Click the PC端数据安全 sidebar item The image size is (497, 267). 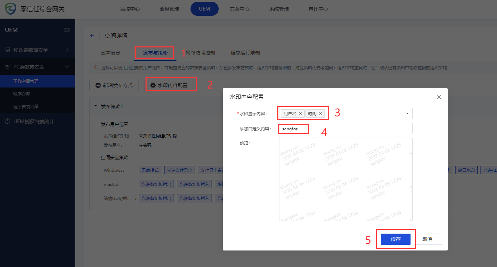(x=38, y=66)
